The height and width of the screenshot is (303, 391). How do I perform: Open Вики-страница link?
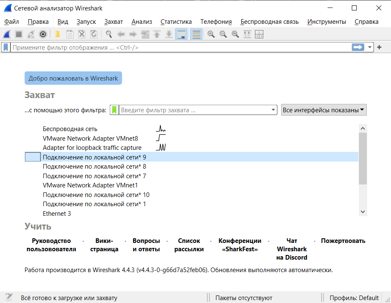(104, 245)
